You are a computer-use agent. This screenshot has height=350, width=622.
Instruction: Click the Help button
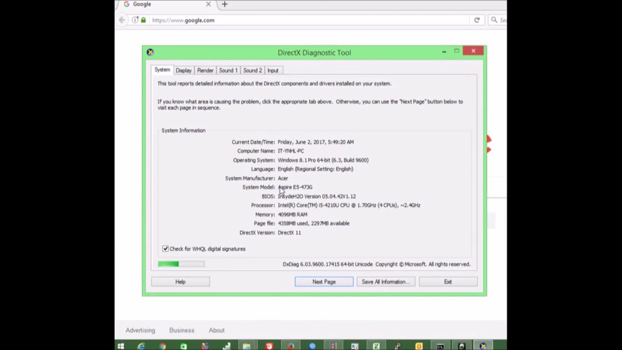tap(180, 282)
